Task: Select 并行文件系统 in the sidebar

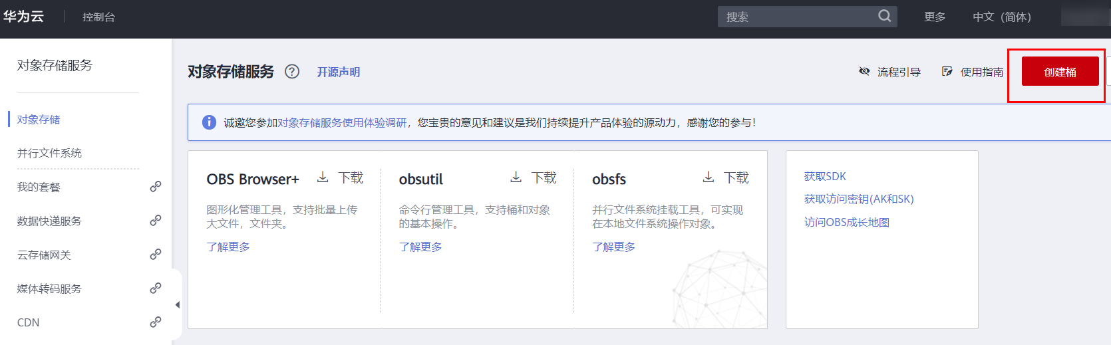Action: point(49,154)
